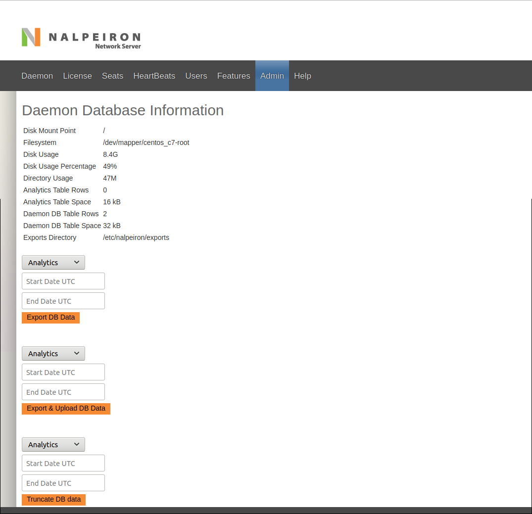Focus the End Date UTC field for export
Viewport: 532px width, 514px height.
pyautogui.click(x=63, y=301)
